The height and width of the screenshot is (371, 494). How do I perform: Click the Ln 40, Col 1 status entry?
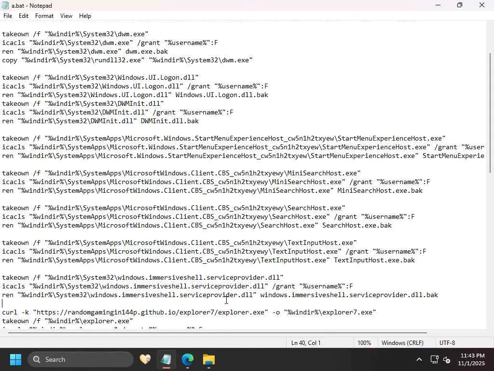point(305,343)
